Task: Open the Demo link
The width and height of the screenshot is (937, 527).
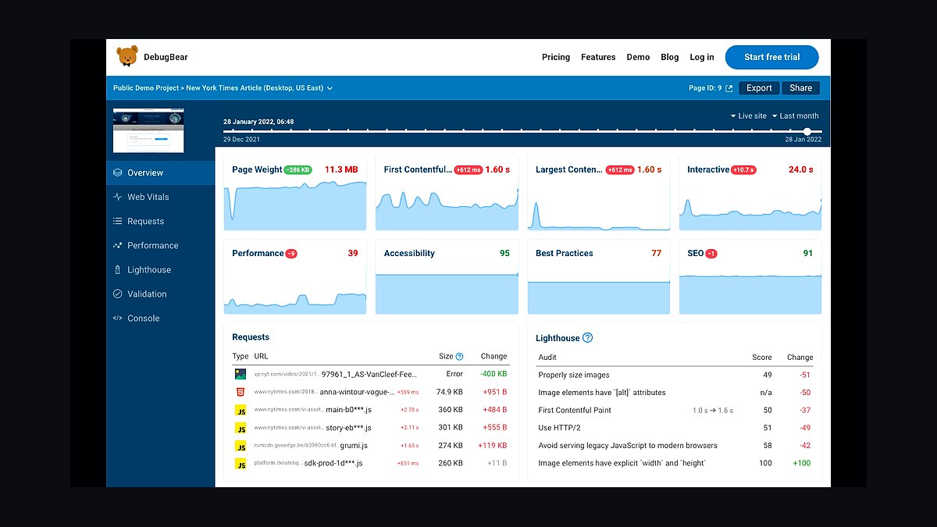Action: 638,57
